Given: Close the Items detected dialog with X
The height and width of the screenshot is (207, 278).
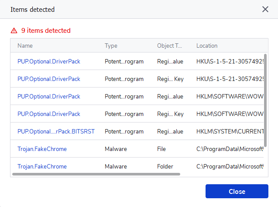Looking at the screenshot, I should click(265, 9).
